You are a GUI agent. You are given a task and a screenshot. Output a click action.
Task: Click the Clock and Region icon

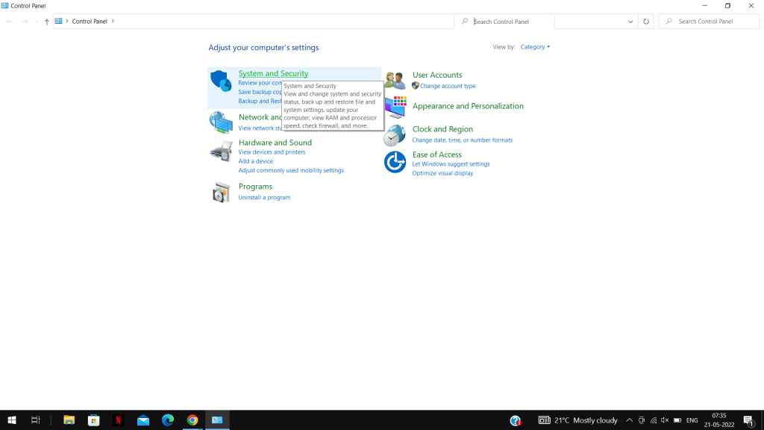(395, 135)
